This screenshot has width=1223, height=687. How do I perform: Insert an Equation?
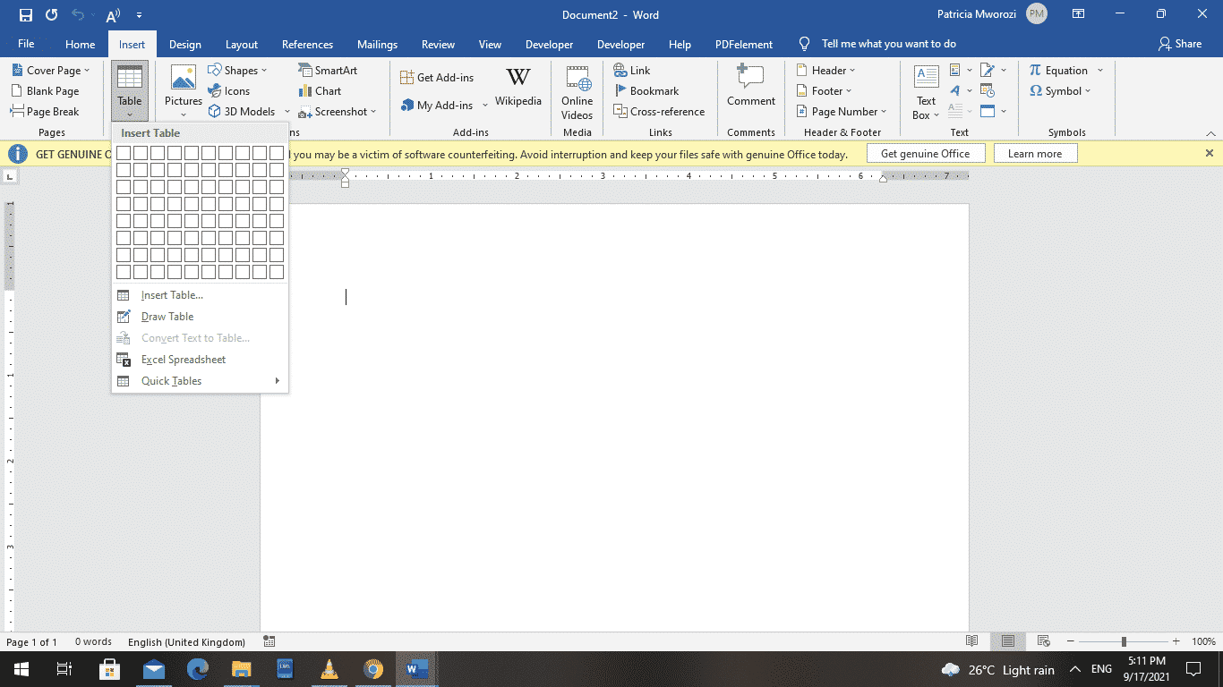(1065, 70)
